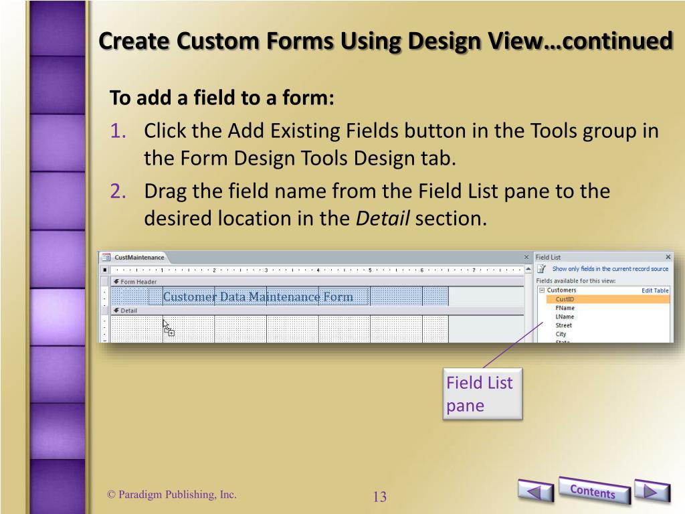Collapse the Customers table tree node
This screenshot has height=514, width=685.
(x=542, y=290)
